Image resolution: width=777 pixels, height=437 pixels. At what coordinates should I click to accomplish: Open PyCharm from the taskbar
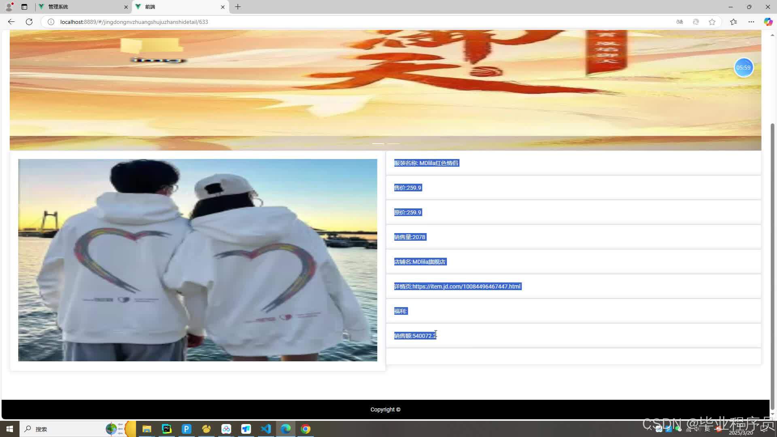[167, 429]
